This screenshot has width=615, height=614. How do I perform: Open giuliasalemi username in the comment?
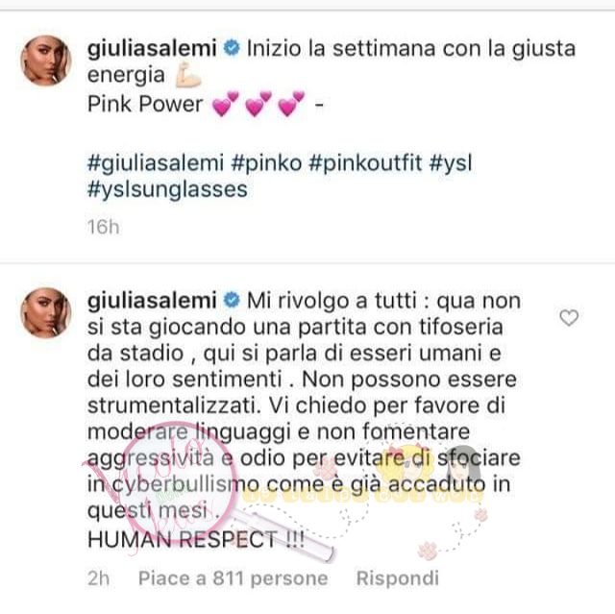(152, 301)
